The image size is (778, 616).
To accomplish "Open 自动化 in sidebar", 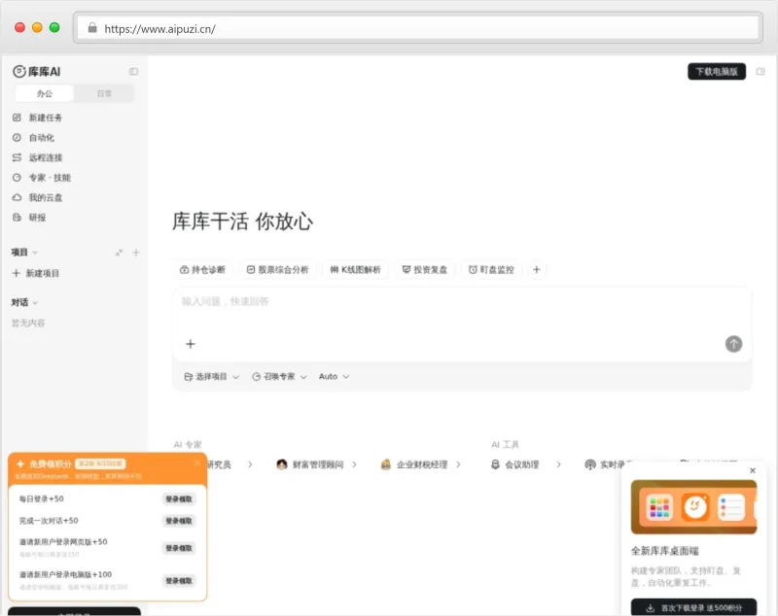I will [41, 137].
